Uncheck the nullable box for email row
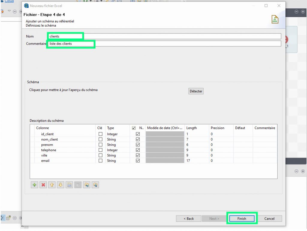This screenshot has height=231, width=307. click(x=138, y=161)
